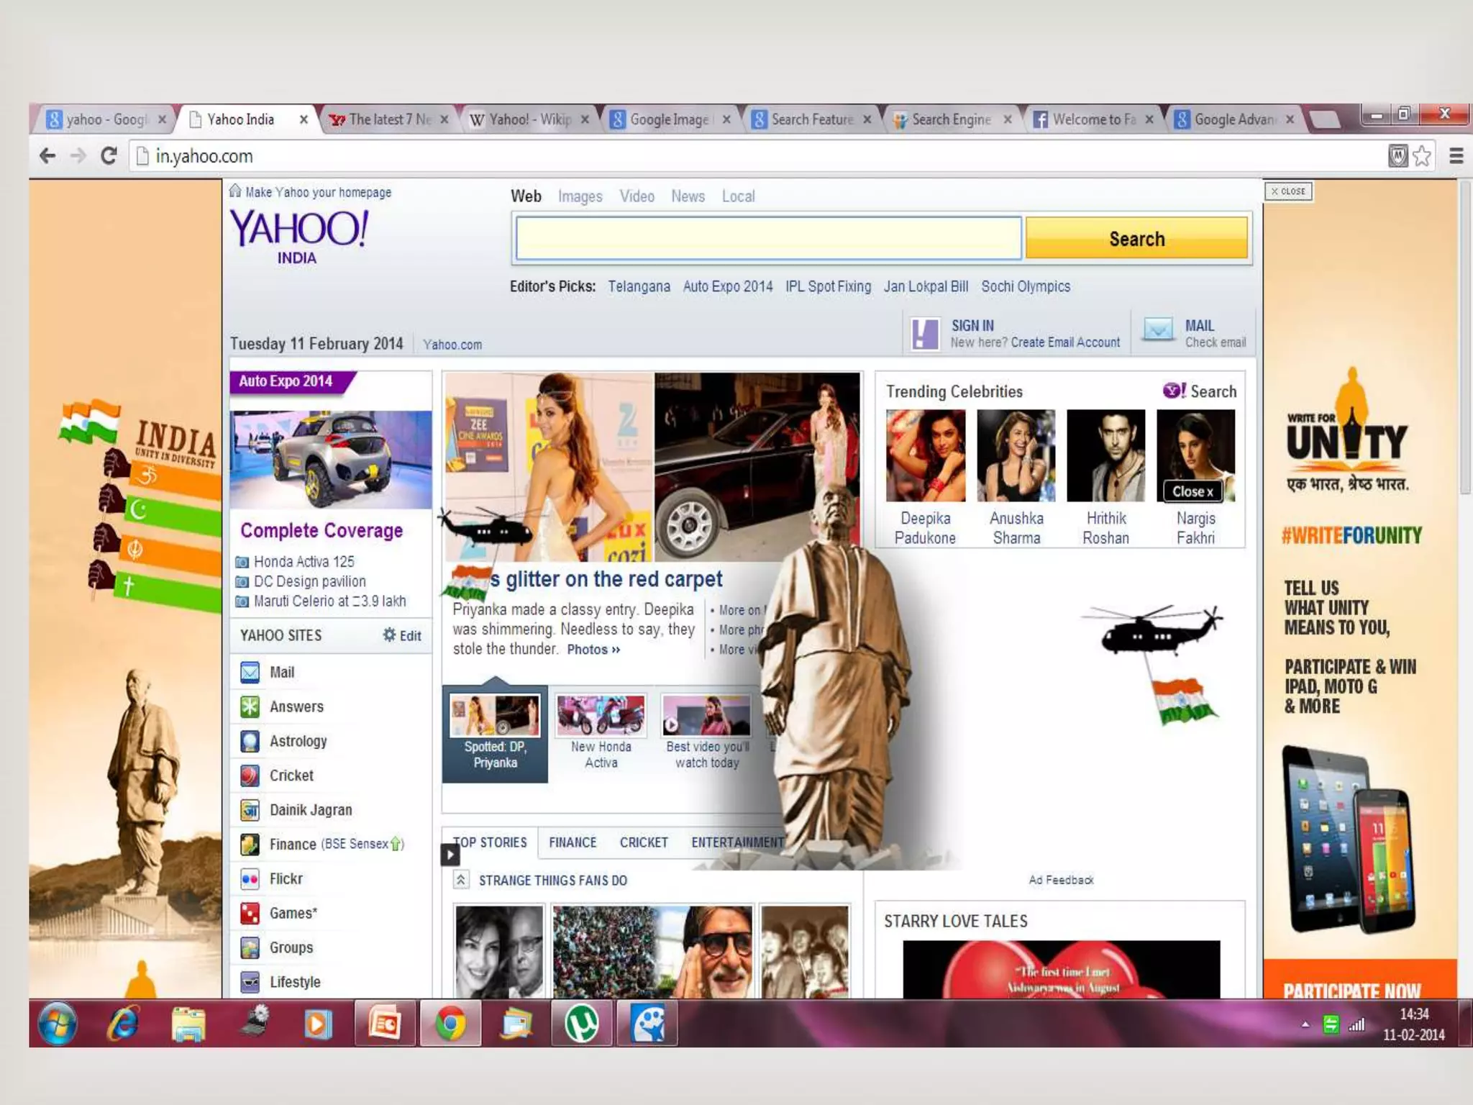Open the Telangana Editor's Pick link
Image resolution: width=1473 pixels, height=1105 pixels.
[x=639, y=286]
